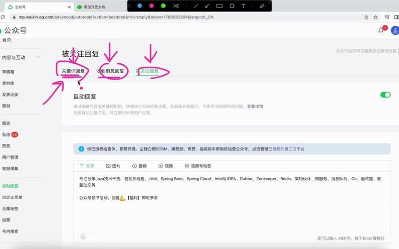Image resolution: width=399 pixels, height=249 pixels.
Task: Open notification bell in header
Action: pyautogui.click(x=381, y=30)
